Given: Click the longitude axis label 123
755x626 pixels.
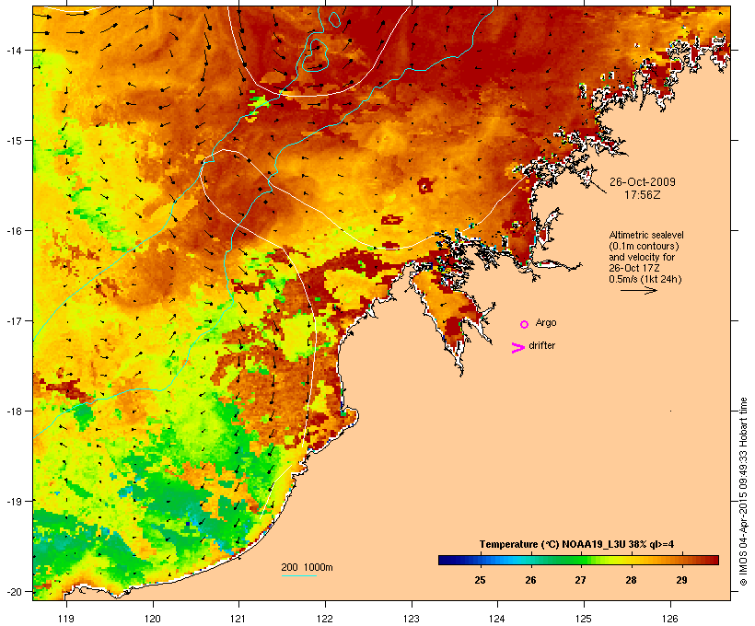Looking at the screenshot, I should 412,619.
